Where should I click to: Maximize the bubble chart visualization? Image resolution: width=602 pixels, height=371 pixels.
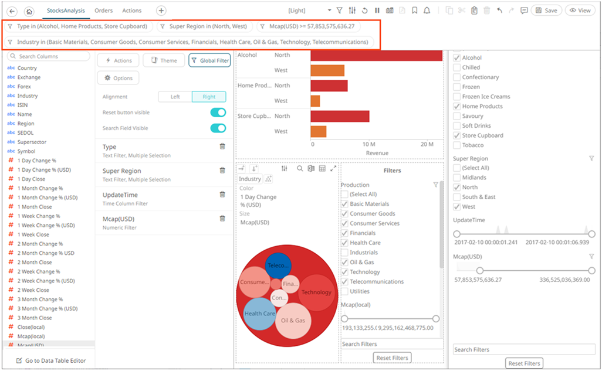click(333, 169)
